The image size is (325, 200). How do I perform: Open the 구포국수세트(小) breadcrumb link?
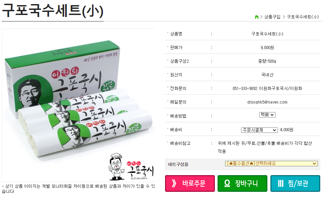[302, 17]
